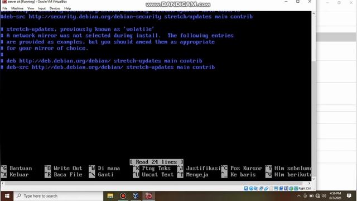
Task: Select the running VM taskbar icon
Action: pos(148,196)
